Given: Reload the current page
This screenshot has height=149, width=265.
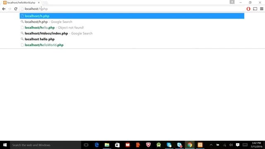Looking at the screenshot, I should pyautogui.click(x=16, y=9).
